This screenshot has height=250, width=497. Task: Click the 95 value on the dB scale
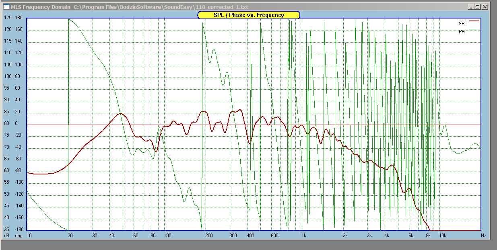[7, 88]
